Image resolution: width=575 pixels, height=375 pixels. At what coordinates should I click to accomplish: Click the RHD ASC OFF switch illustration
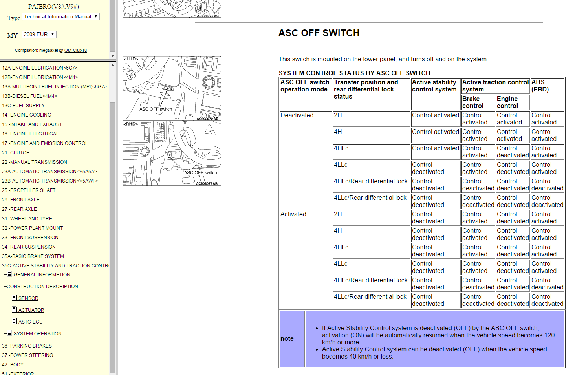point(172,154)
